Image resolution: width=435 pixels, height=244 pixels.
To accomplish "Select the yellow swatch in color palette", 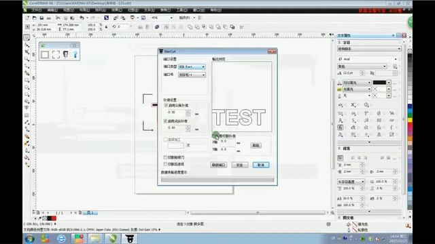I will (x=409, y=121).
